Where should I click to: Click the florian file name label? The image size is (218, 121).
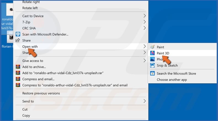[x=7, y=46]
